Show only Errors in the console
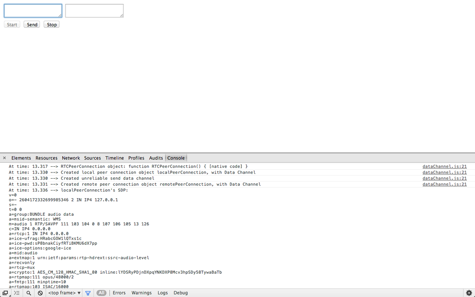 [x=119, y=293]
